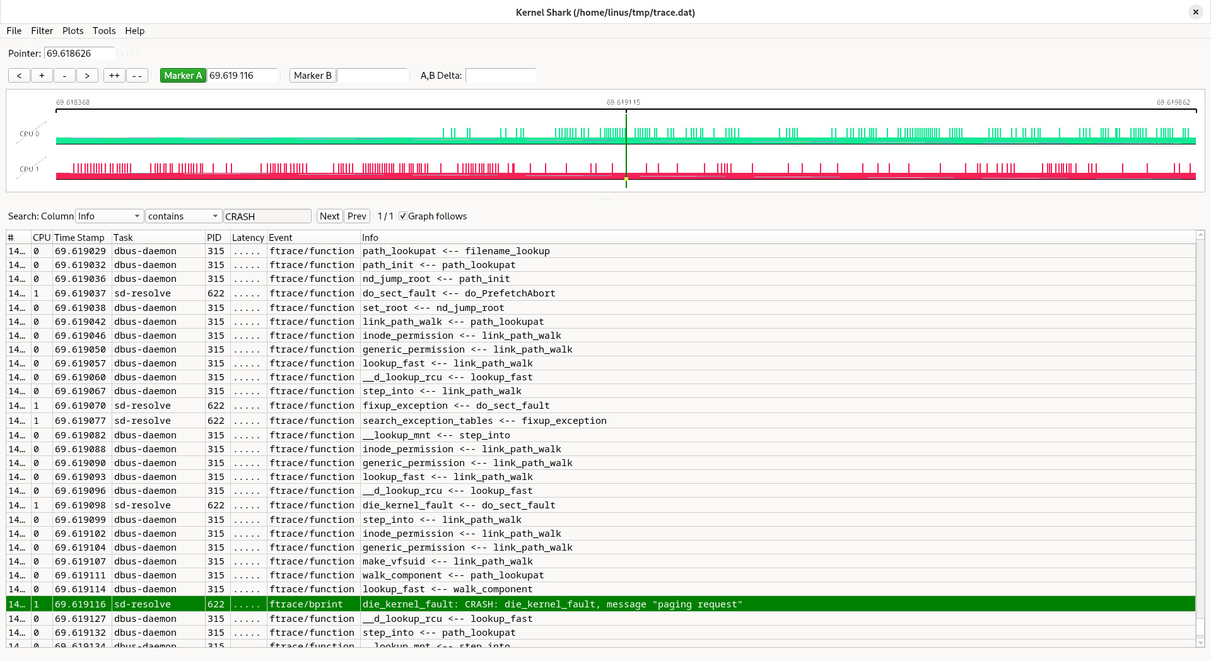
Task: Click the CPU 0 green event graph
Action: (626, 135)
